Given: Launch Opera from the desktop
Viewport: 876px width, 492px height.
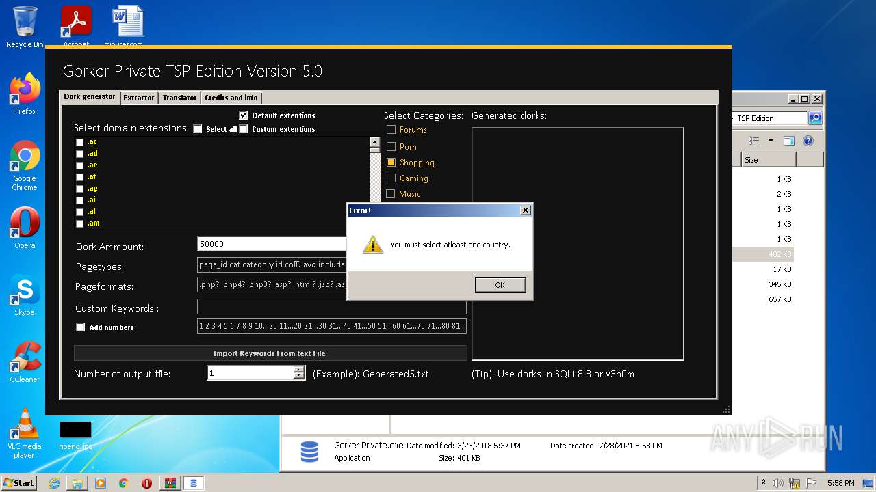Looking at the screenshot, I should tap(25, 228).
